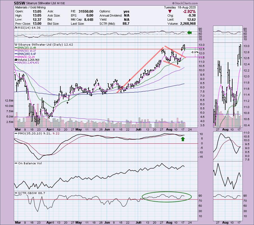Click the small icon before RSI(14)
The width and height of the screenshot is (254, 225).
click(16, 28)
